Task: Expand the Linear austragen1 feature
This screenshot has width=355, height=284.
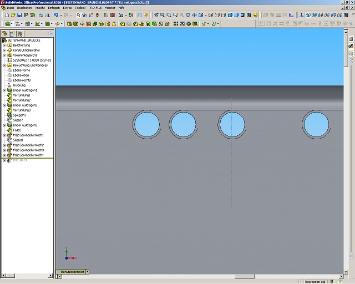Action: click(4, 90)
